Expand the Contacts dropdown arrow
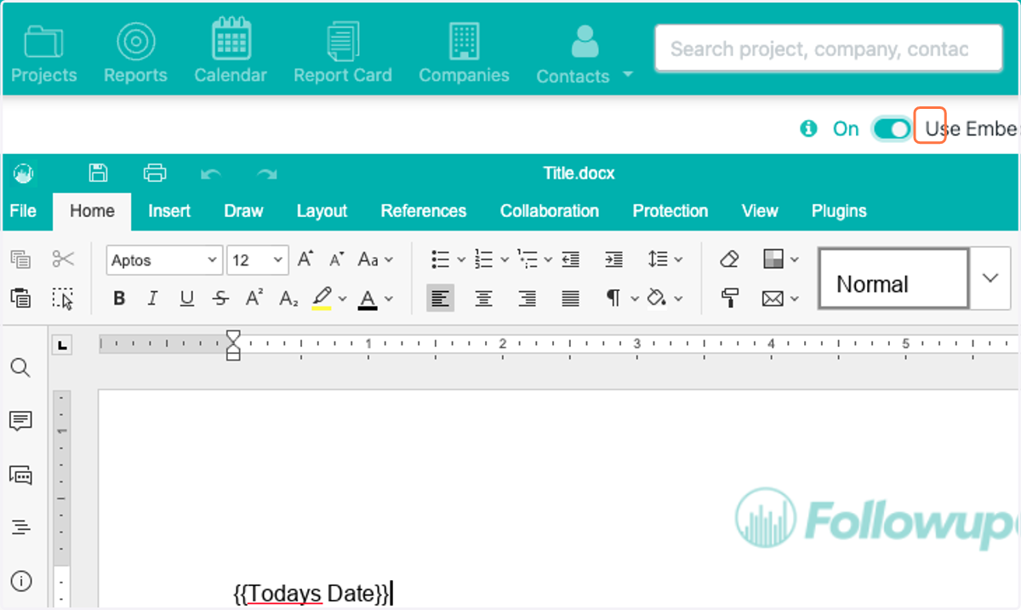The image size is (1021, 610). [628, 74]
